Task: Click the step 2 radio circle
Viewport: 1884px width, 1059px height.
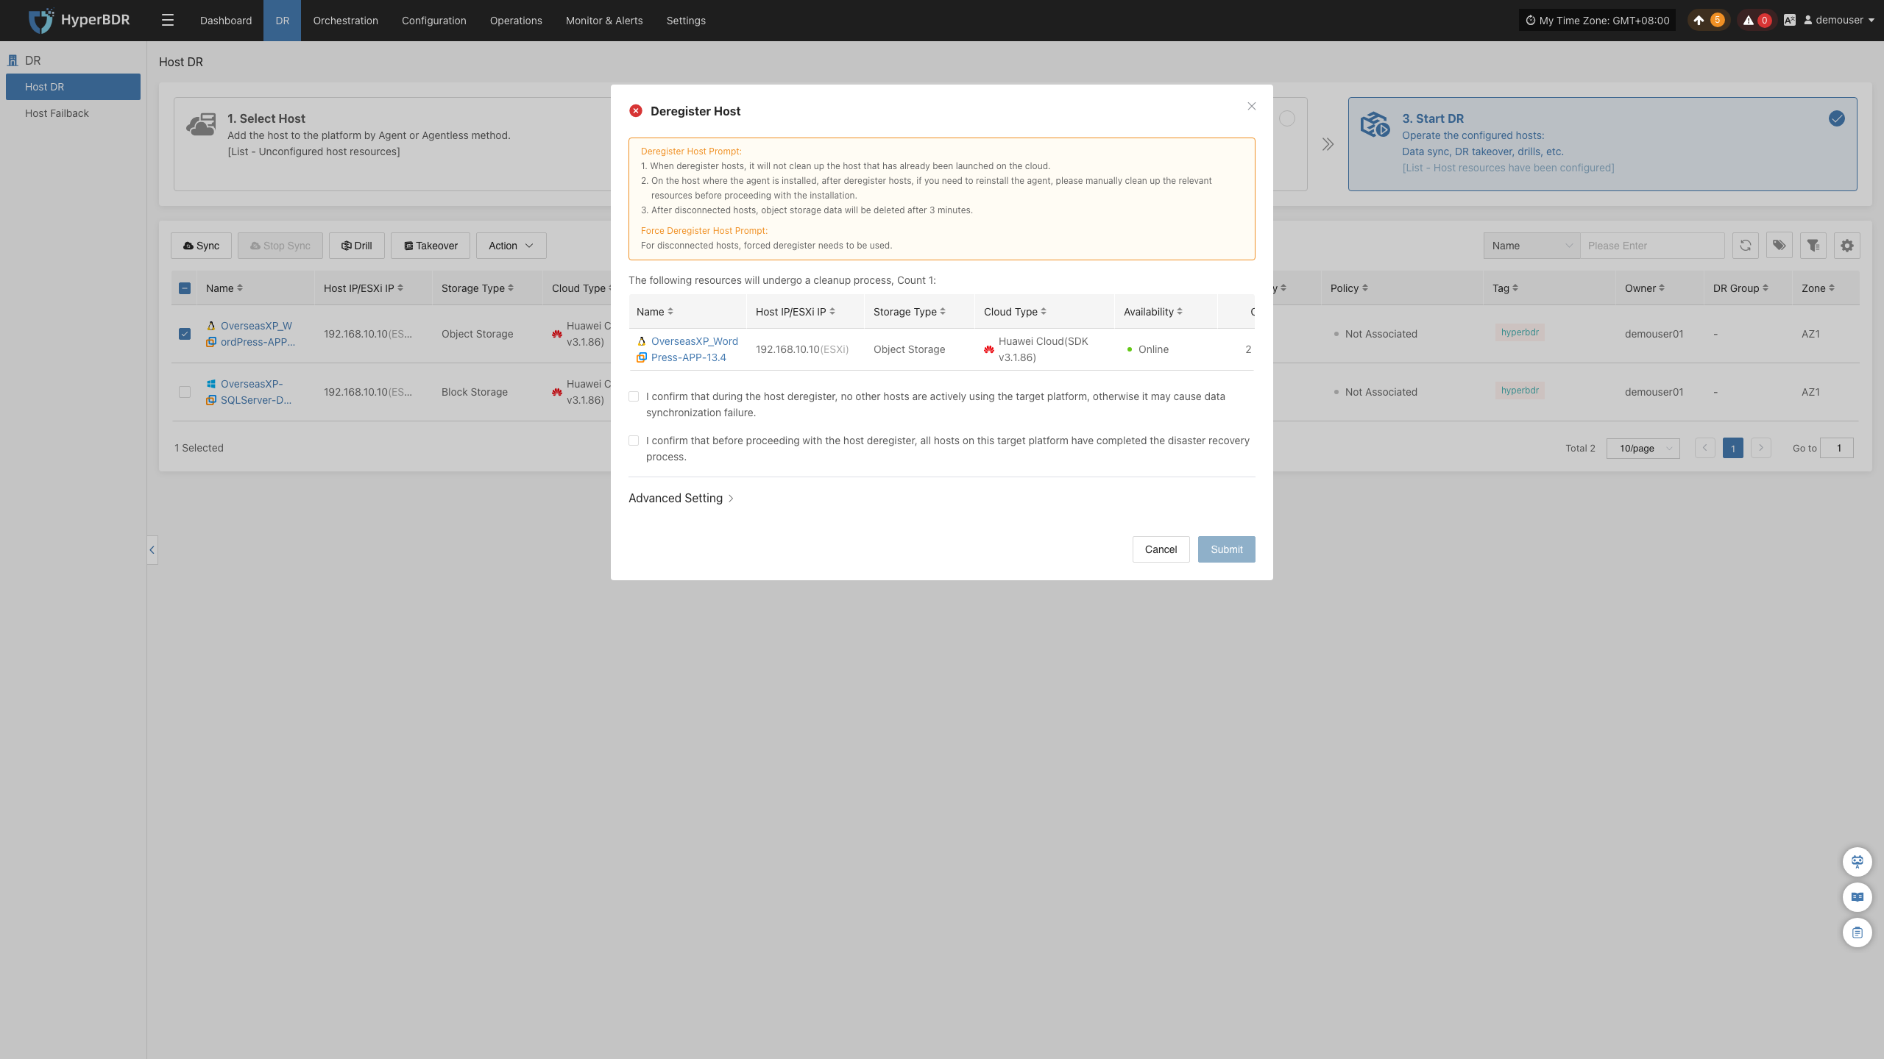Action: [1287, 118]
